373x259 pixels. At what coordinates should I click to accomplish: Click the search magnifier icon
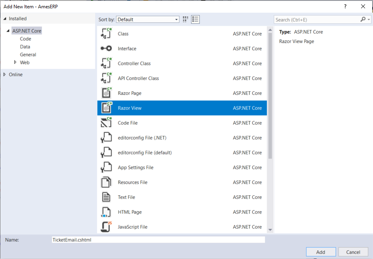363,19
